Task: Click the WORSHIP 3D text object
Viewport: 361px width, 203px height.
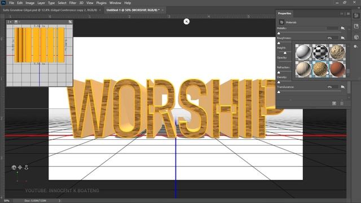Action: point(175,108)
